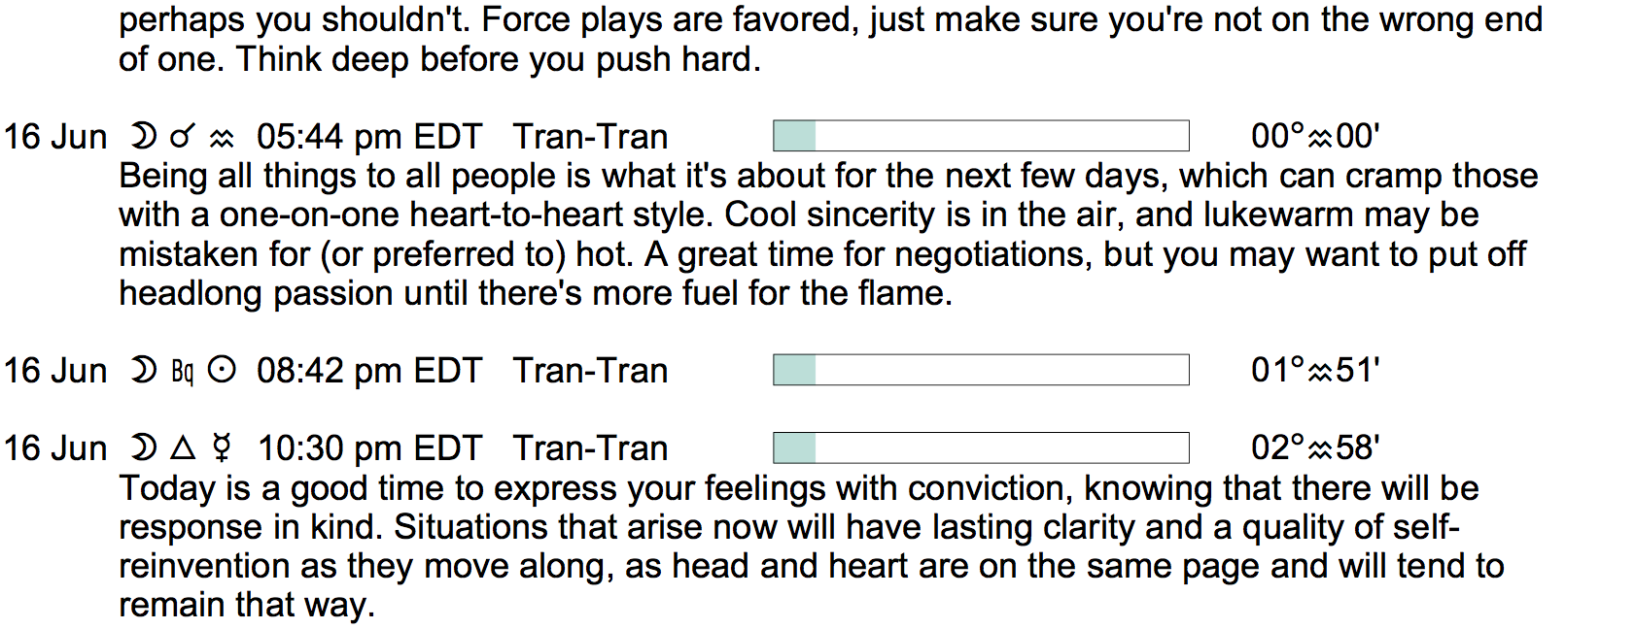This screenshot has height=629, width=1635.
Task: Click the 00° Aquarius 00' position value
Action: pos(1315,137)
